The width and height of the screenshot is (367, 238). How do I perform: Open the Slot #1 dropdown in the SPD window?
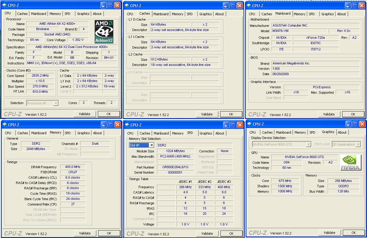[151, 145]
